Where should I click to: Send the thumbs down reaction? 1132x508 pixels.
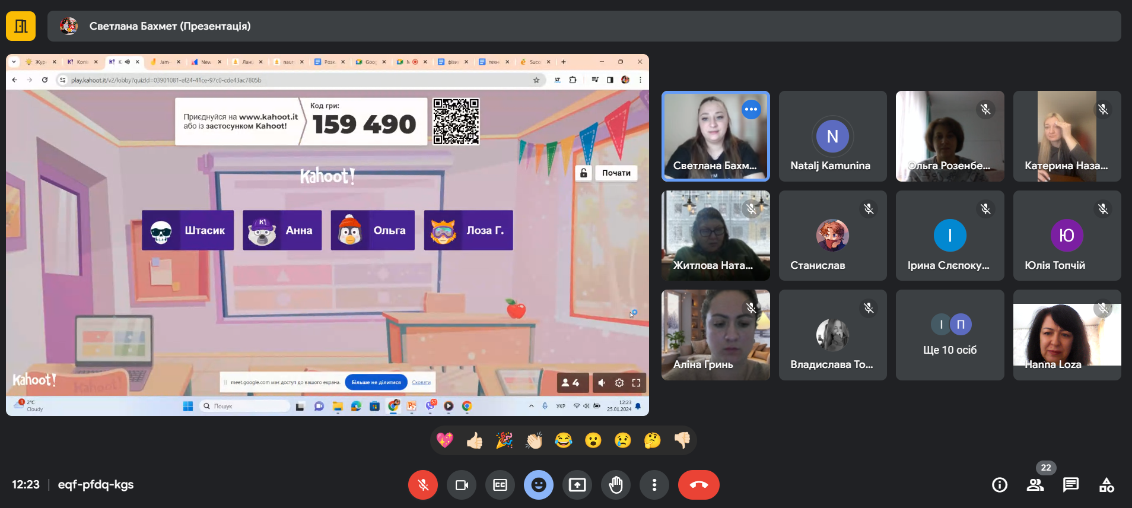click(682, 440)
